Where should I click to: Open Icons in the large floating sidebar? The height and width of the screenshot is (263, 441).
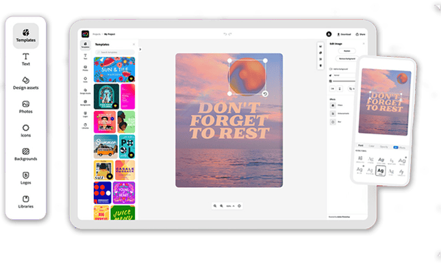25,131
